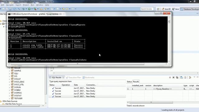Select the last Succee row in SQL history
This screenshot has height=112, width=199.
(87, 96)
